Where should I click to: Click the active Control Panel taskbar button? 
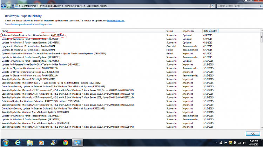click(x=77, y=143)
